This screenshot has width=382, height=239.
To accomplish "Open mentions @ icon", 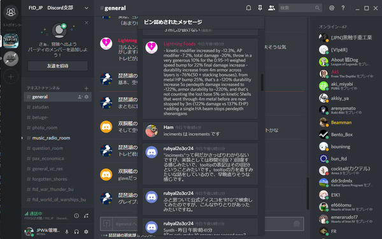I will tap(332, 8).
